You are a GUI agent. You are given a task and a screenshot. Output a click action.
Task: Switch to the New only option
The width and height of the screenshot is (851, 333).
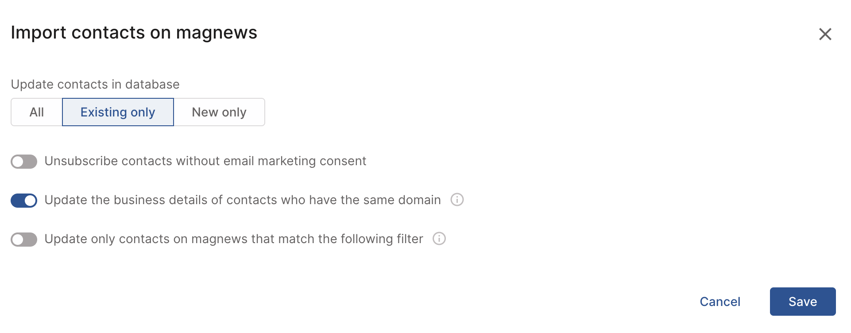[219, 112]
